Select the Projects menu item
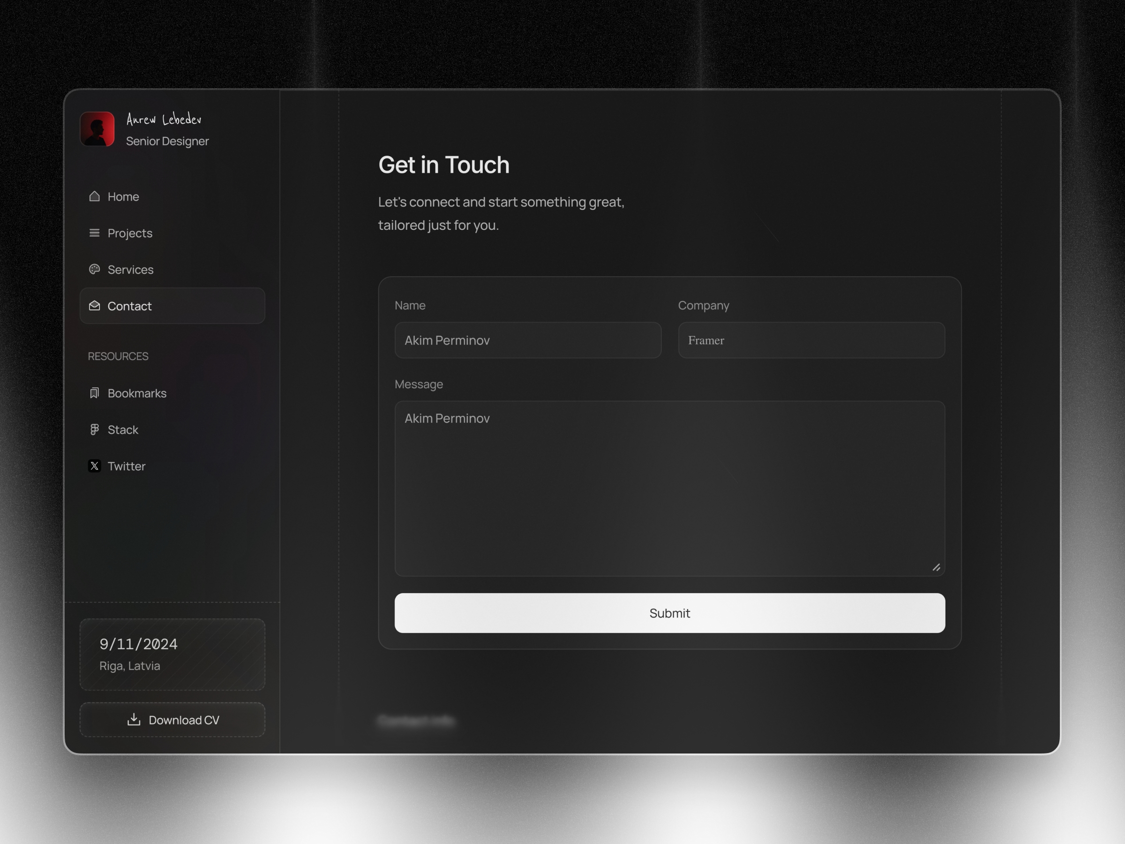 coord(129,232)
